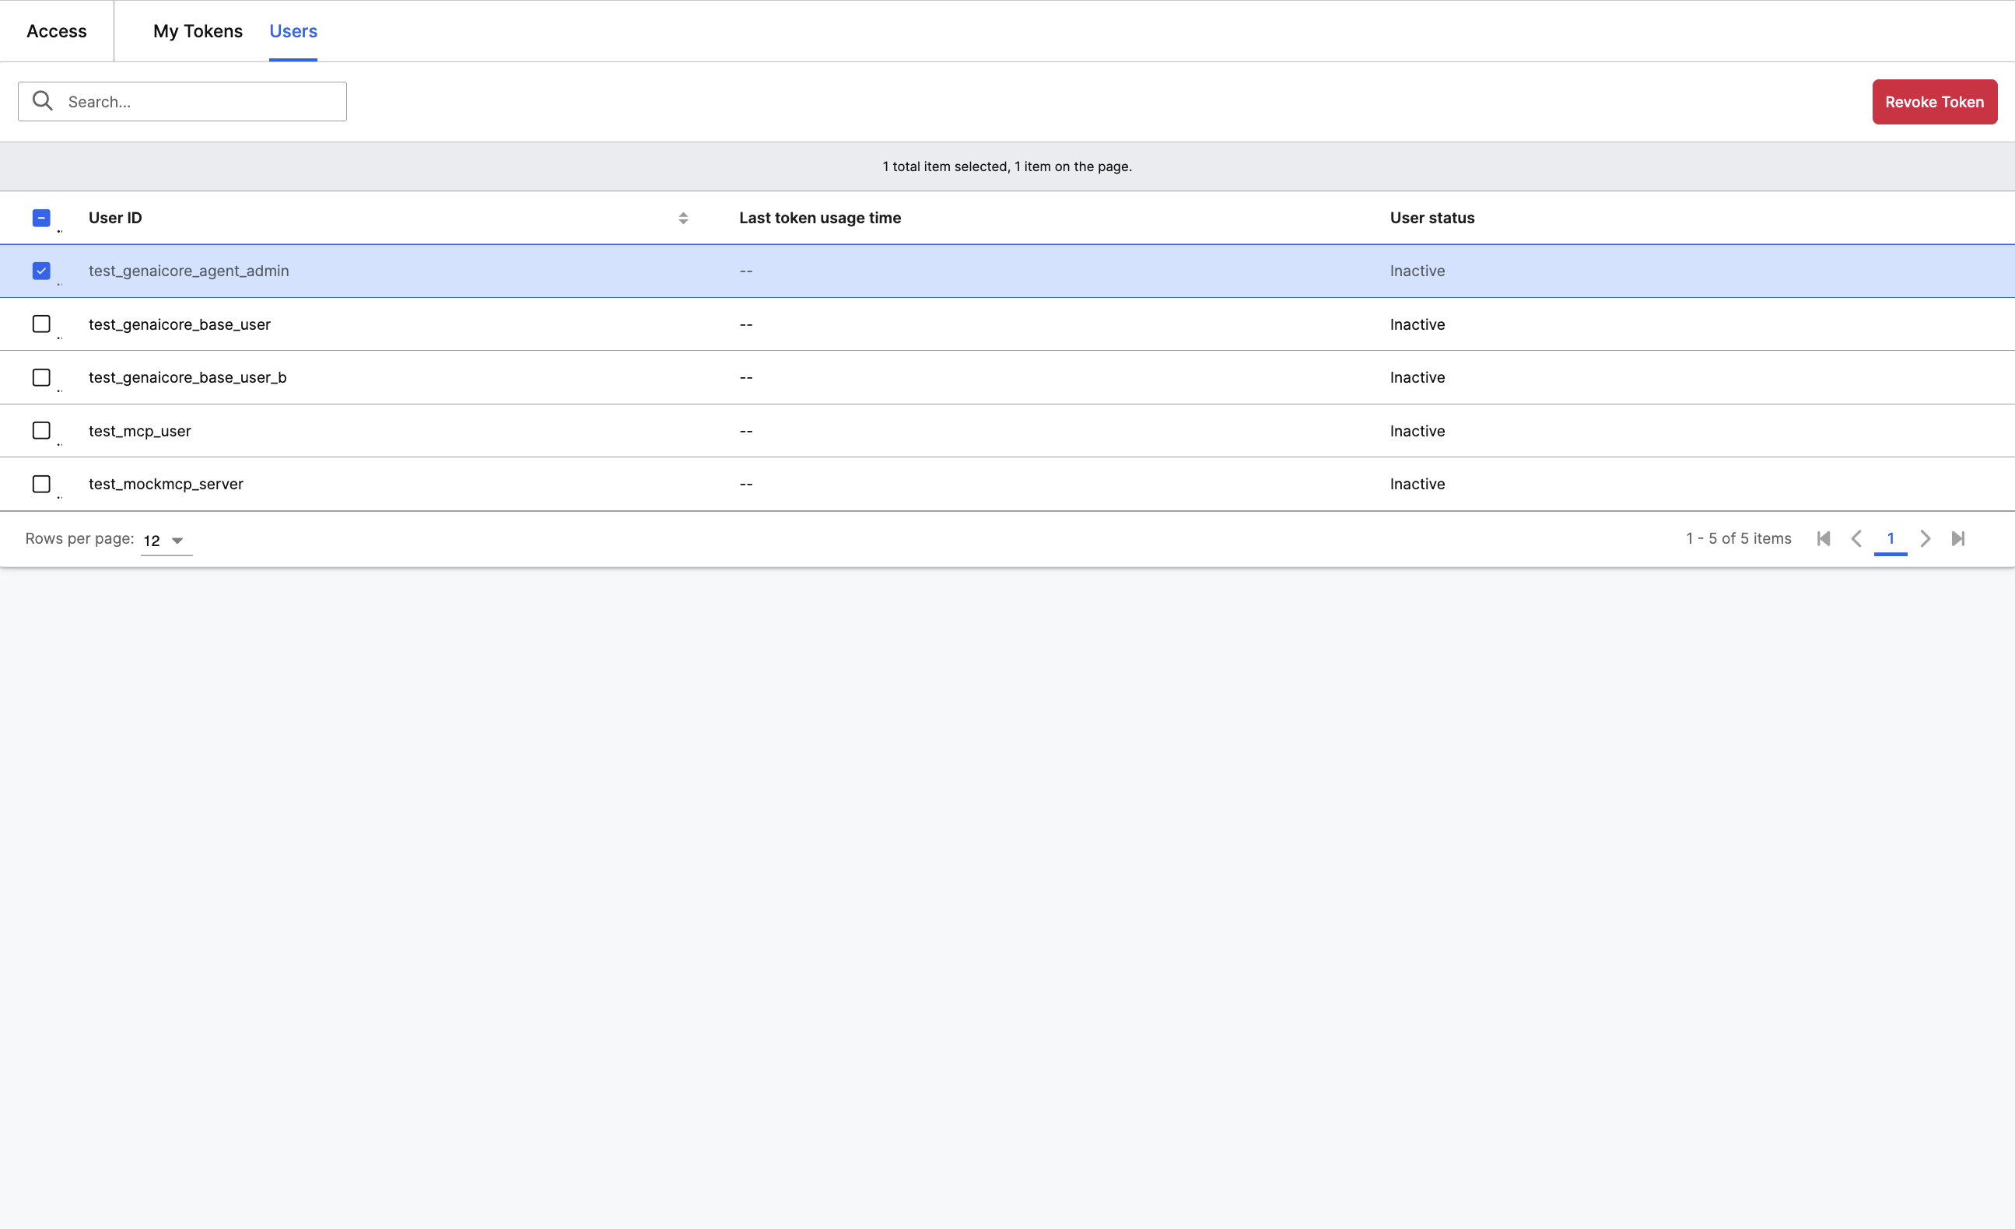Focus the Search input field

(x=182, y=101)
